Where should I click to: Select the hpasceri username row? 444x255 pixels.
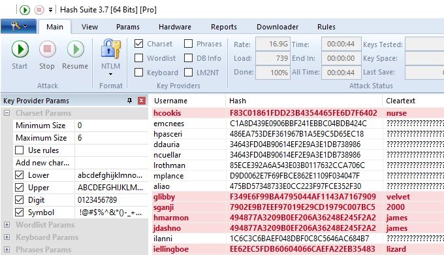point(168,134)
